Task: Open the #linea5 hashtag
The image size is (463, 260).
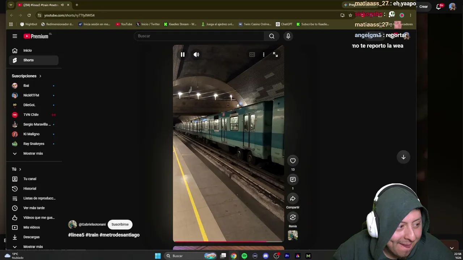Action: [x=76, y=235]
